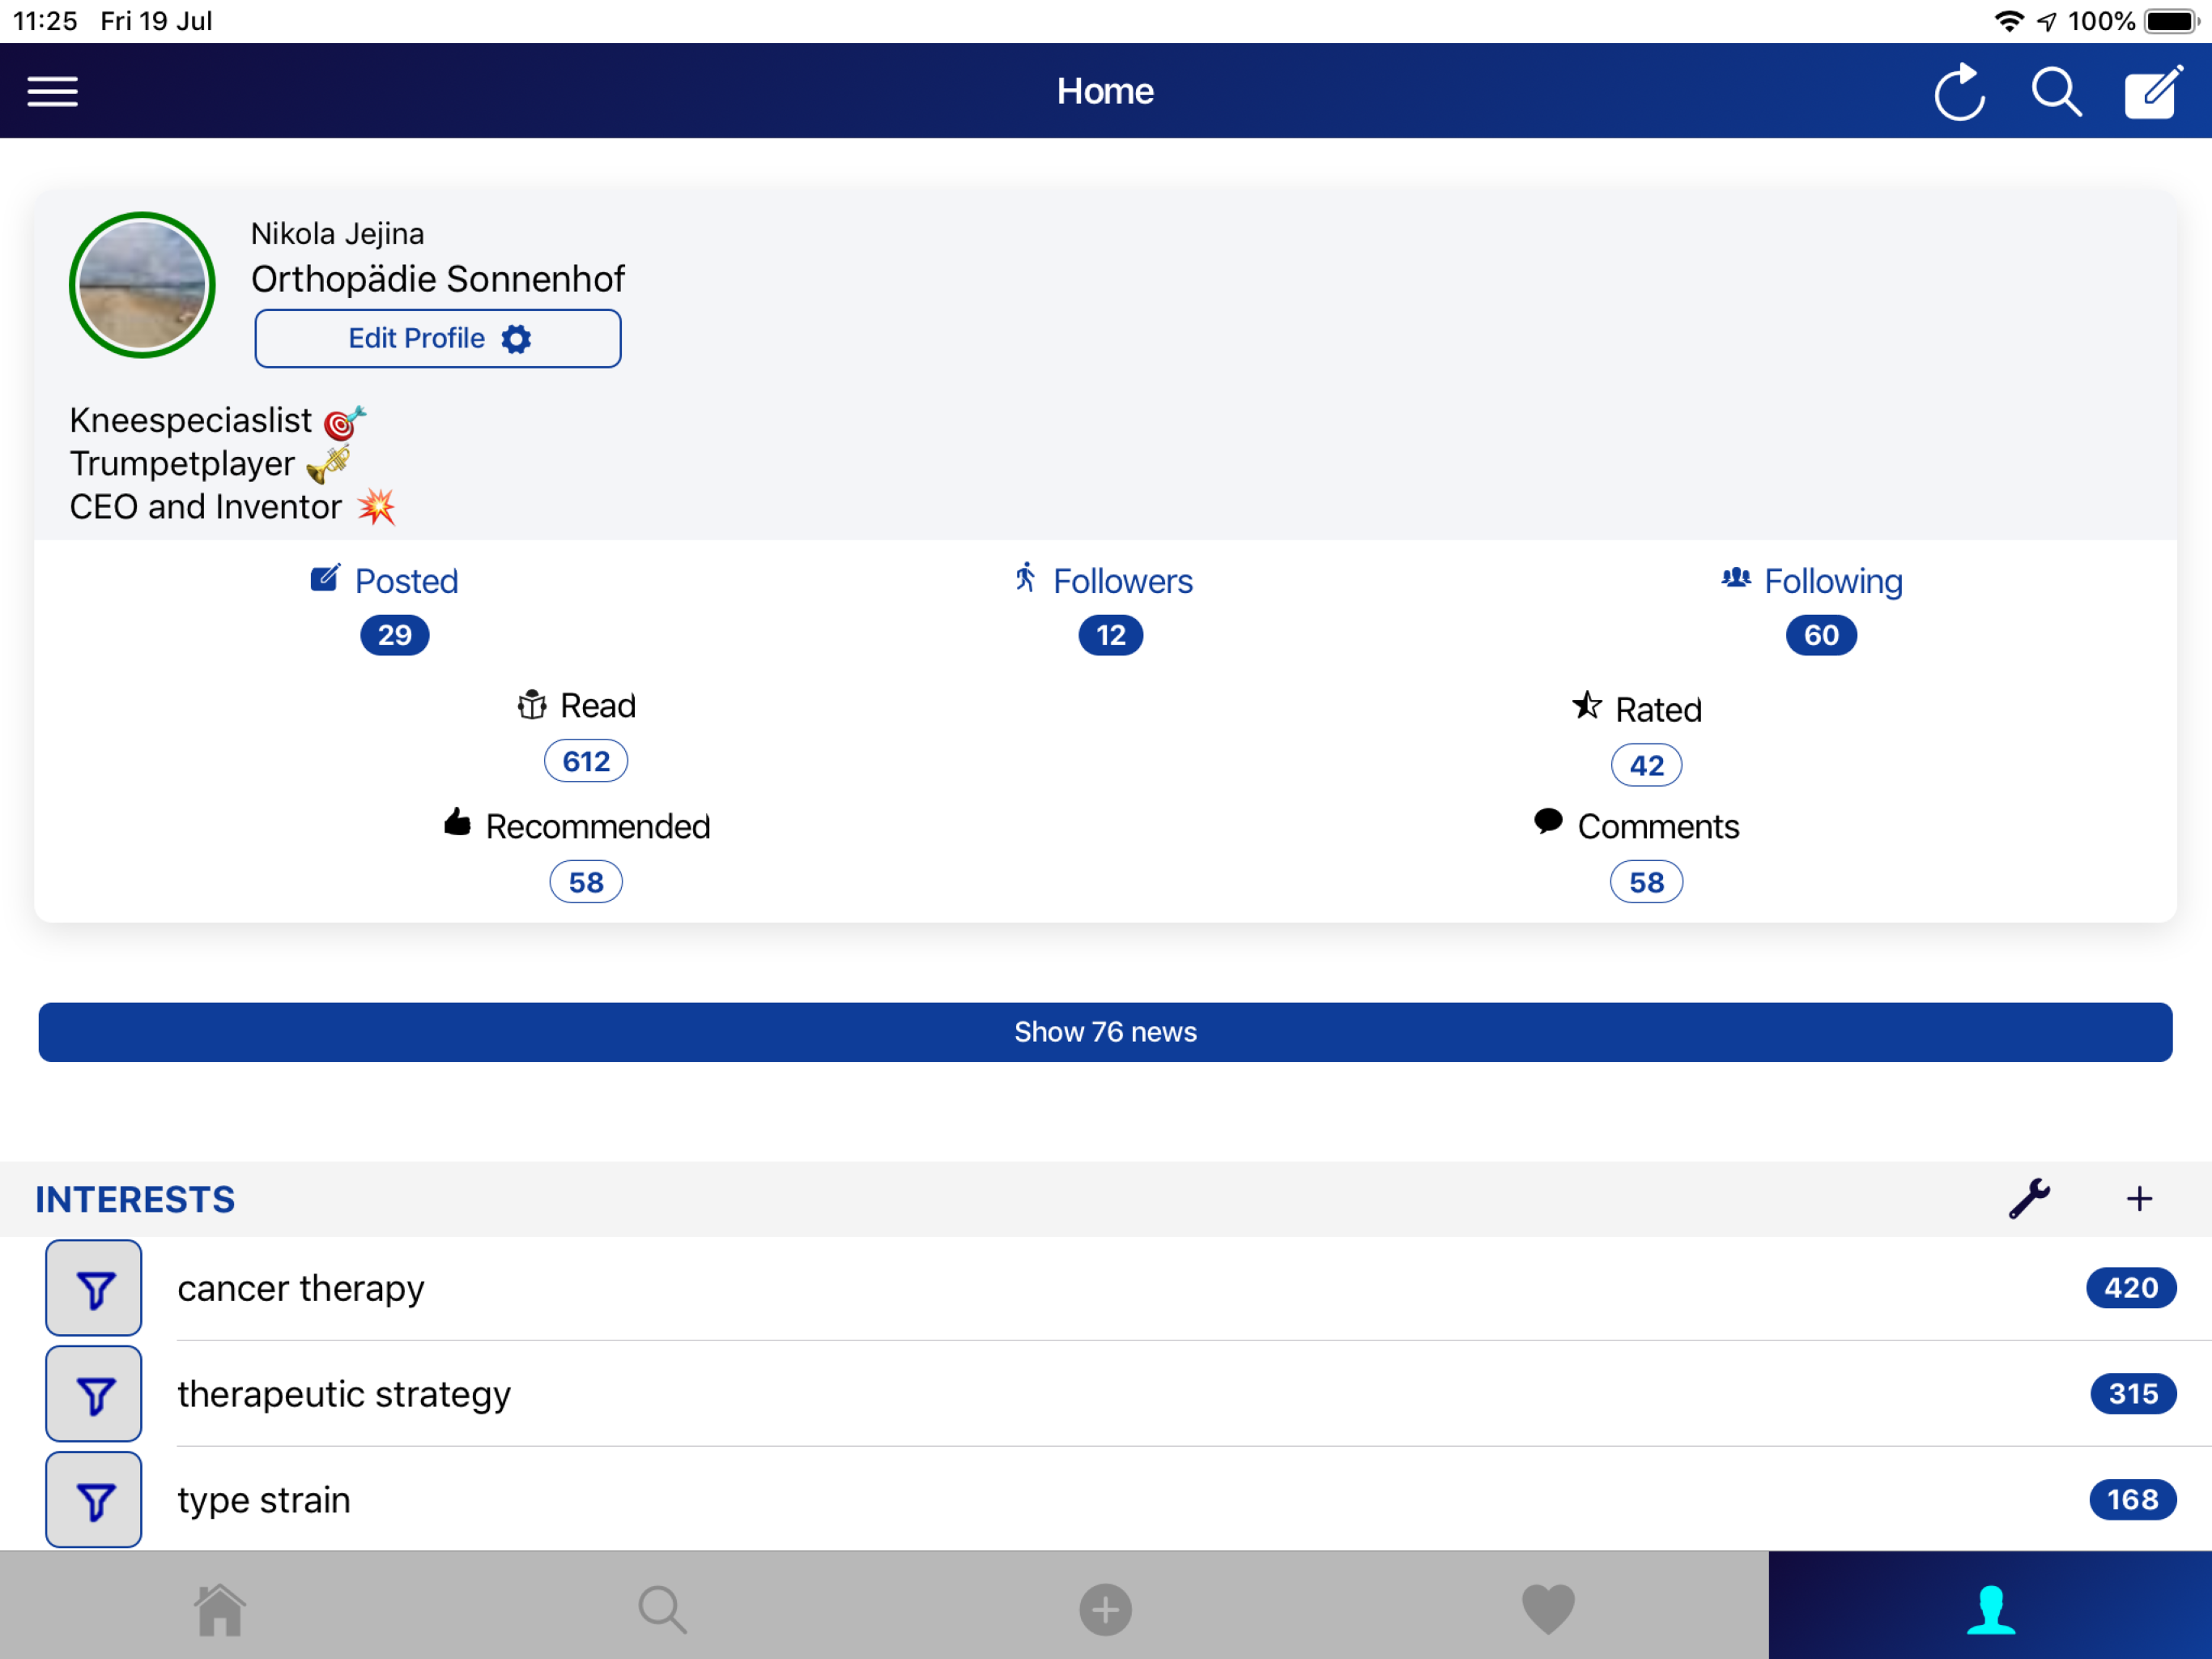The height and width of the screenshot is (1659, 2212).
Task: Tap the Followers count badge 12
Action: click(1110, 635)
